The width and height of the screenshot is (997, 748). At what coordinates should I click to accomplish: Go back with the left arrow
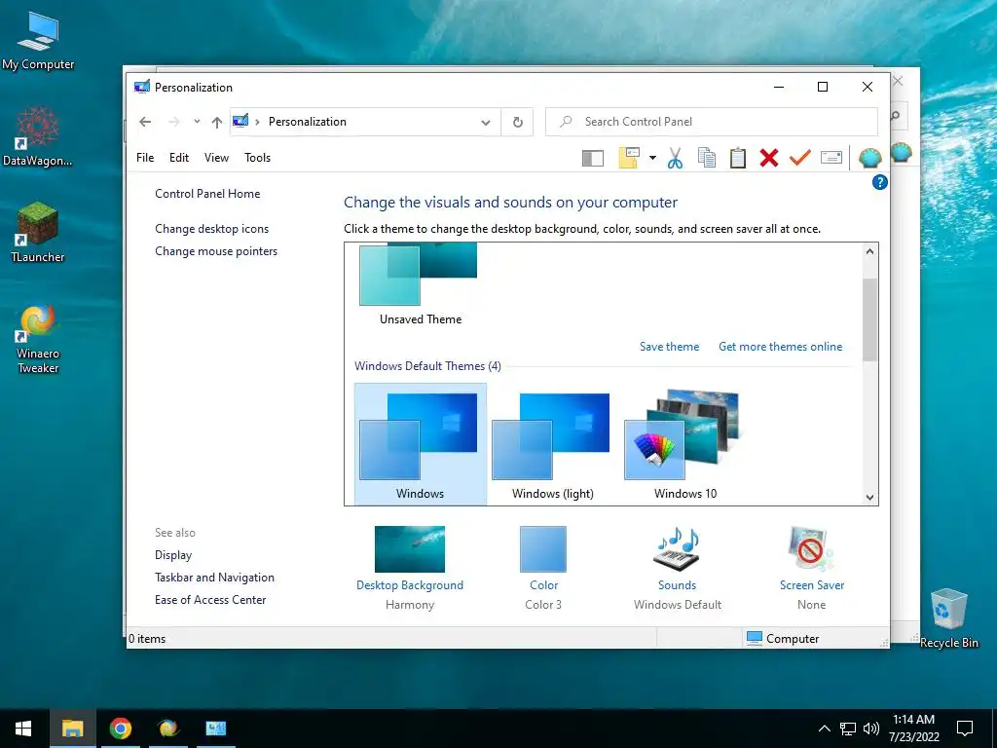click(x=145, y=122)
